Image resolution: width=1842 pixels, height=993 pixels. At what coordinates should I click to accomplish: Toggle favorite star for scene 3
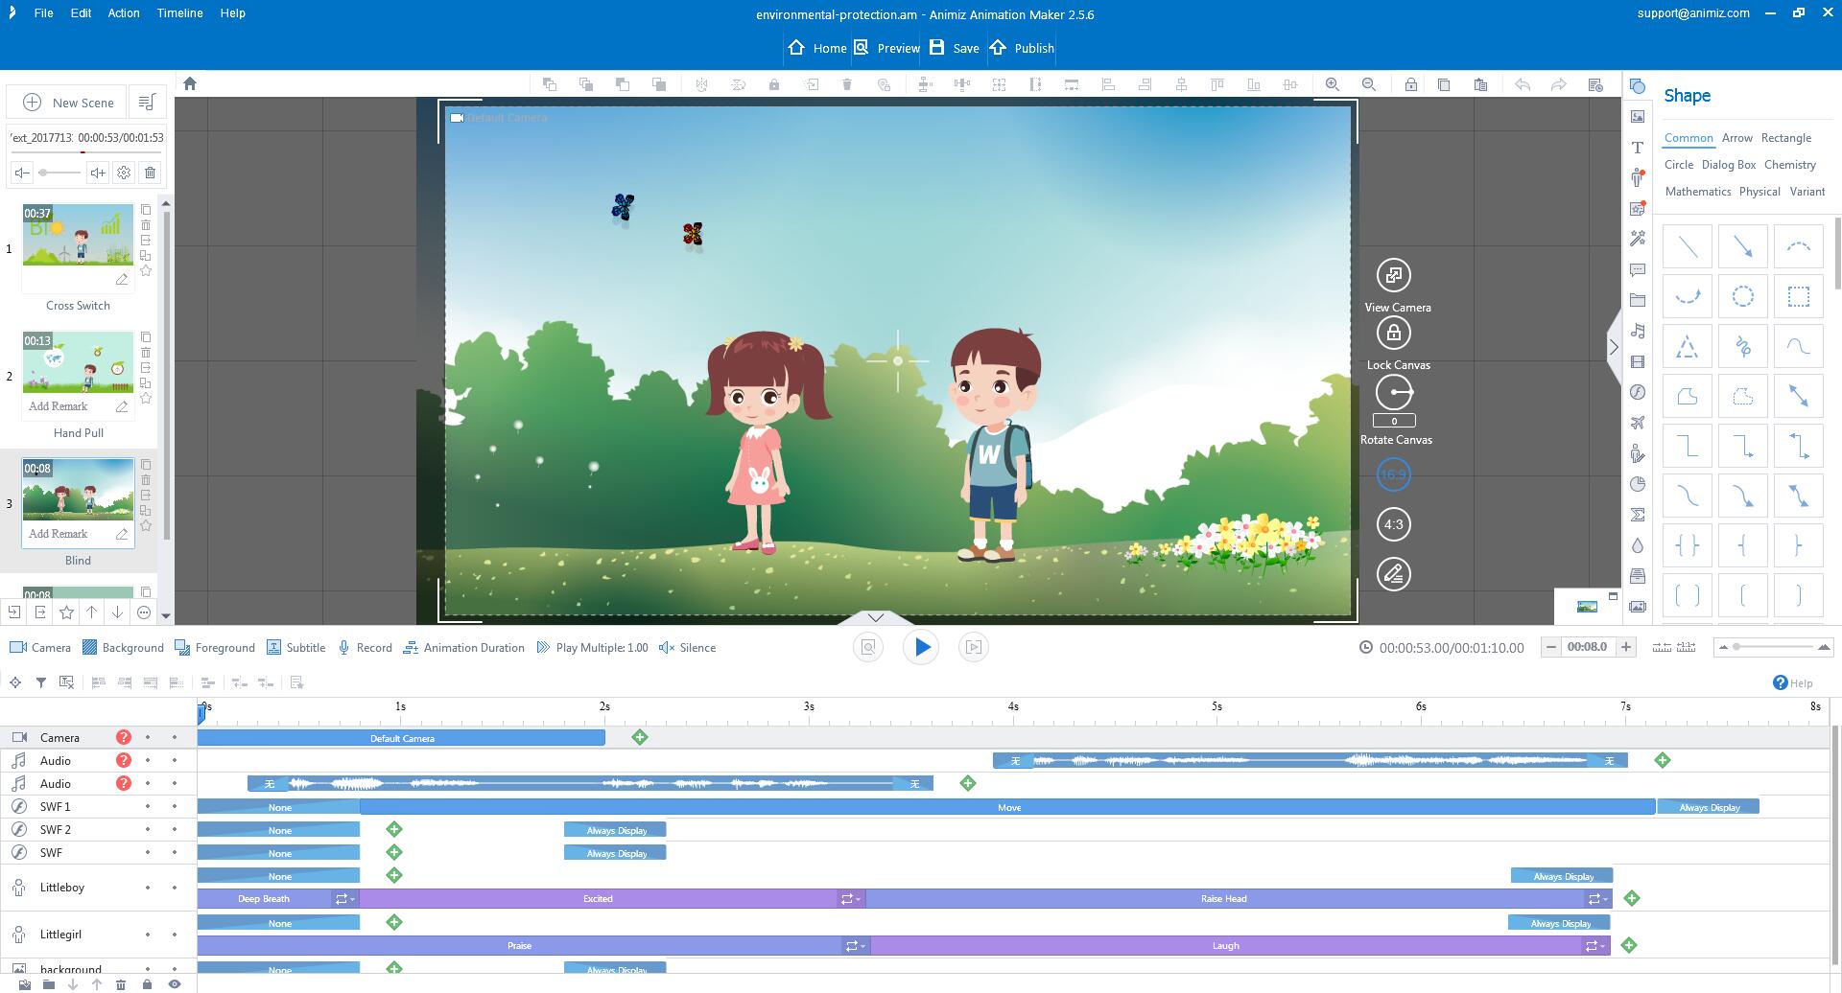pos(146,526)
